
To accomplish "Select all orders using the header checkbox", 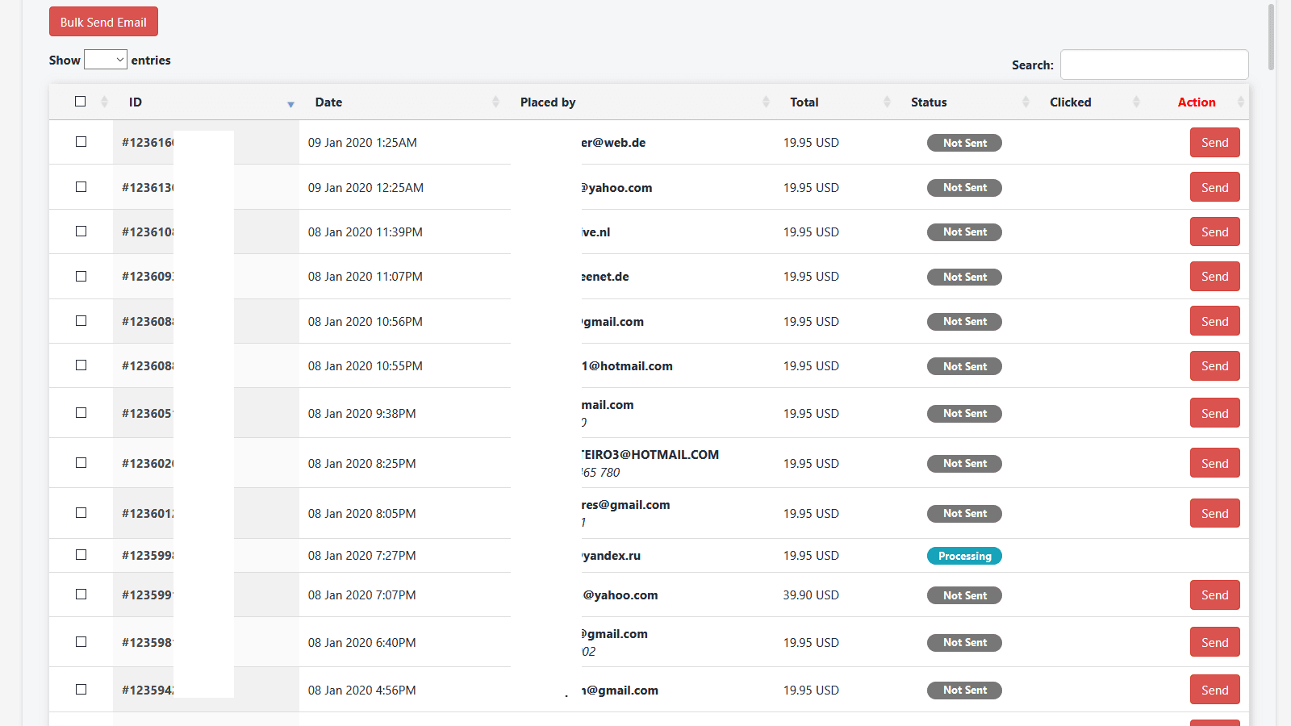I will (81, 101).
